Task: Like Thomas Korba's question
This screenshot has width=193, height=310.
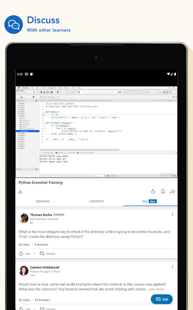Action: (25, 253)
